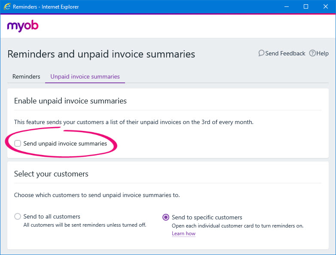Open the Unpaid invoice summaries tab
The width and height of the screenshot is (336, 255).
point(85,76)
